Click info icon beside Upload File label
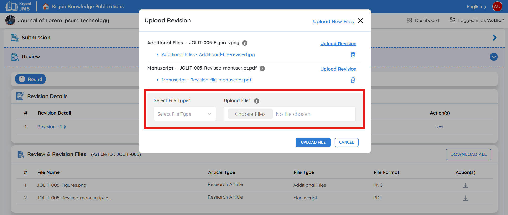 pos(256,101)
